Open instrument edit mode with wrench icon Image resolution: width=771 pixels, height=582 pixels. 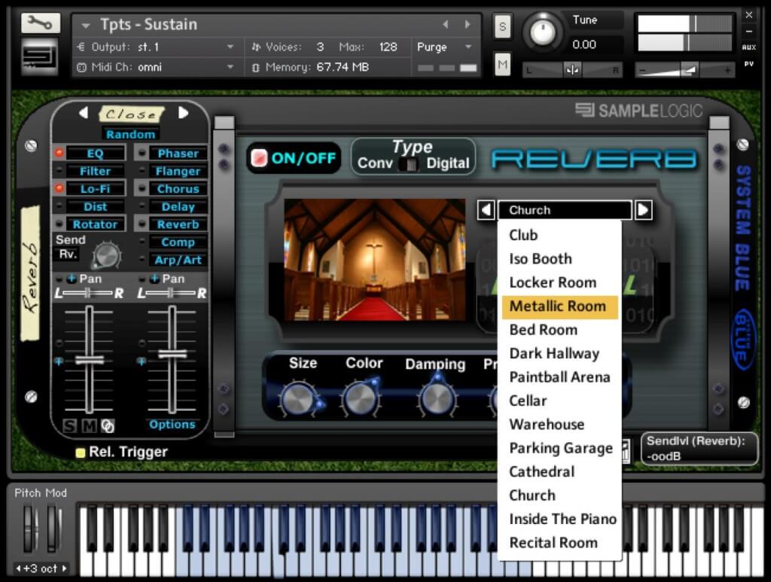(x=41, y=23)
